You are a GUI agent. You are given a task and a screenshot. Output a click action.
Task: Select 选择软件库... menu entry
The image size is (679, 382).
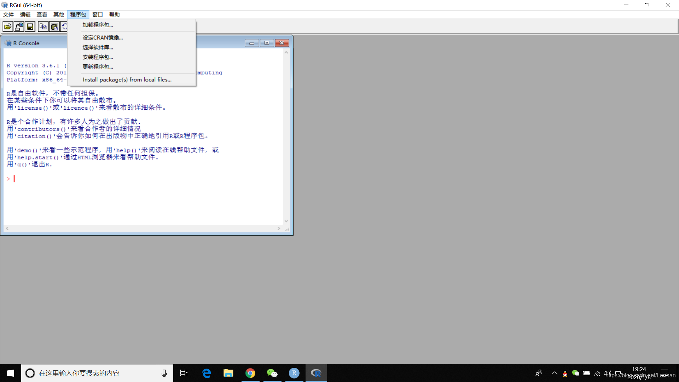[x=98, y=47]
